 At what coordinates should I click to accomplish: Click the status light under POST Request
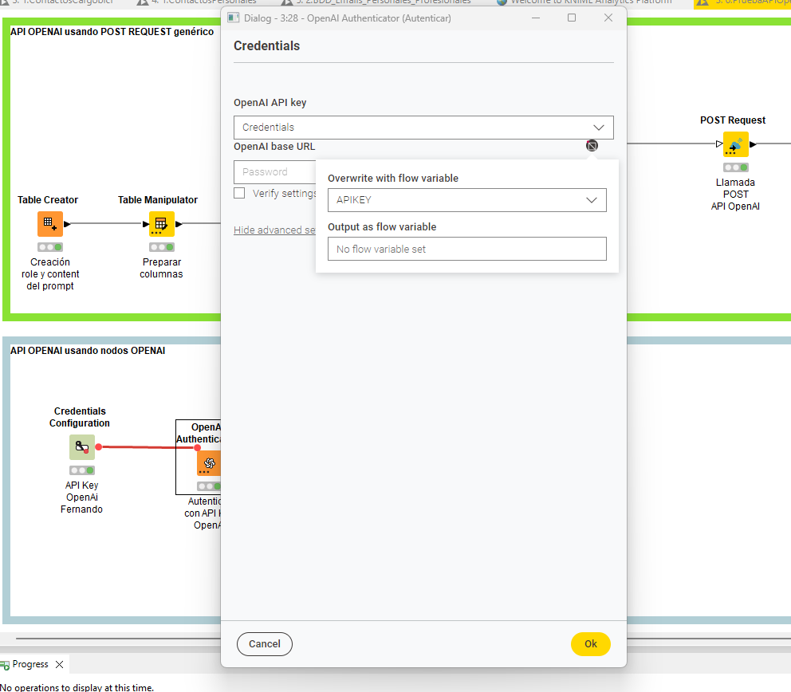click(x=735, y=167)
